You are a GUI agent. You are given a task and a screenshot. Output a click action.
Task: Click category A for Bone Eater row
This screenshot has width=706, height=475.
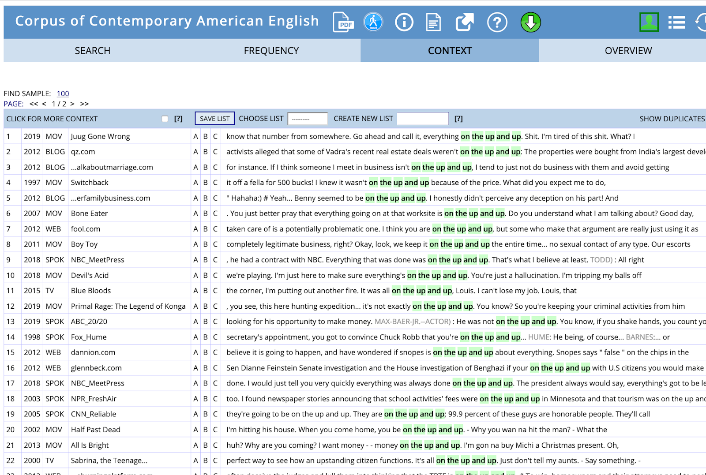click(x=195, y=213)
